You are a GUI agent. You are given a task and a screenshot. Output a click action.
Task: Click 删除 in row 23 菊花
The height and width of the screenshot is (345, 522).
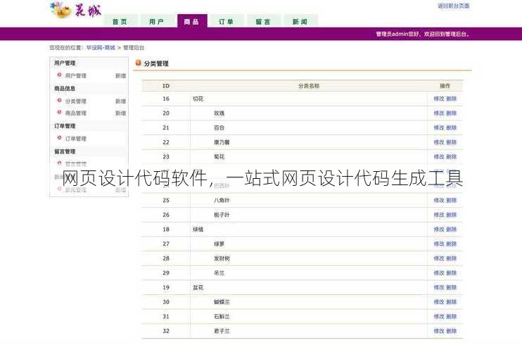452,157
